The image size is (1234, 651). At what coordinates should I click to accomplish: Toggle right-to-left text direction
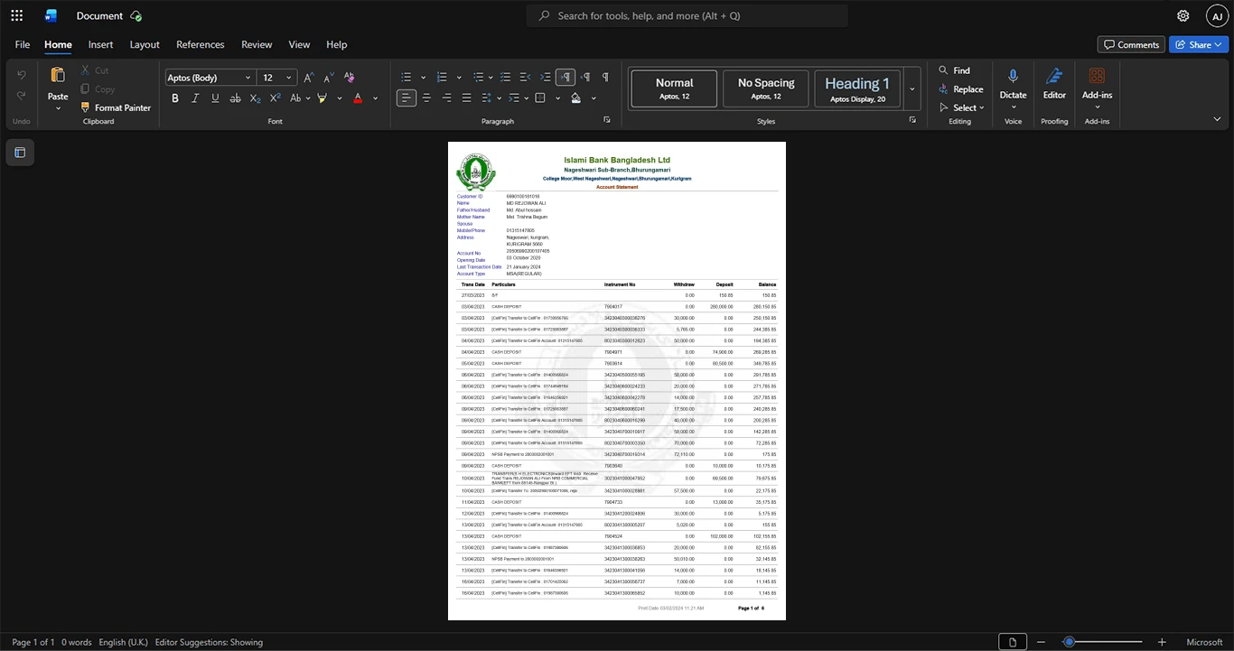click(x=585, y=78)
